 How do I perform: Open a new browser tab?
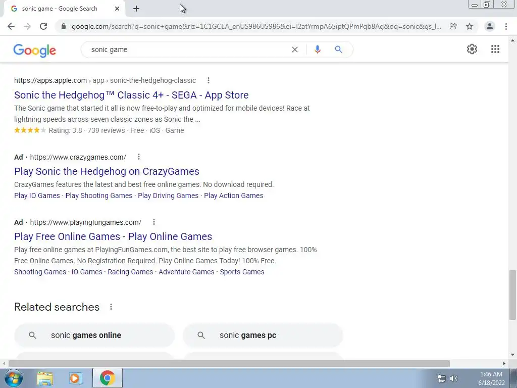pos(136,9)
